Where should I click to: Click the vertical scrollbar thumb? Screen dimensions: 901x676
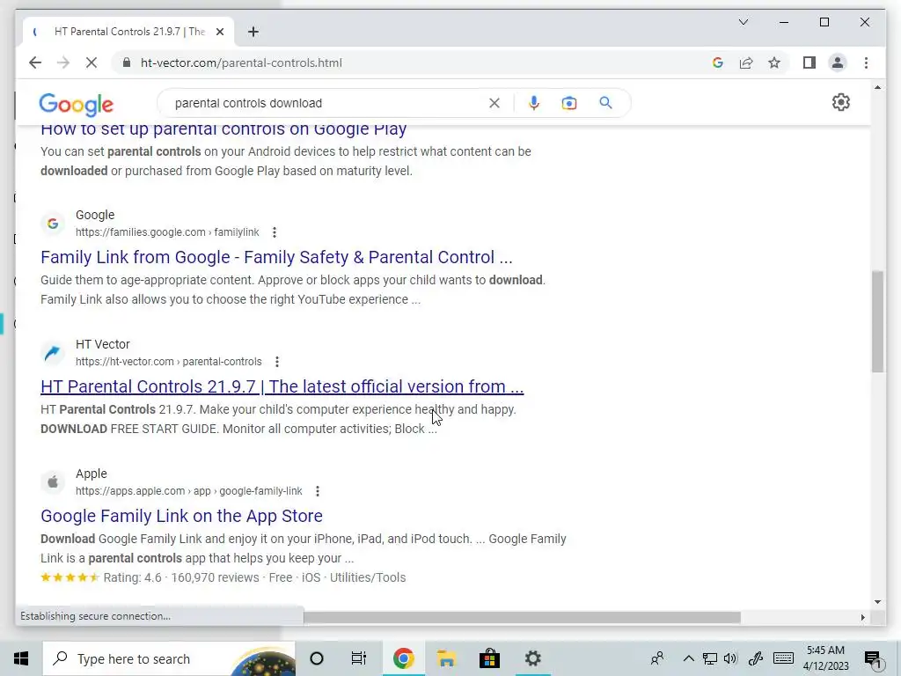coord(877,322)
